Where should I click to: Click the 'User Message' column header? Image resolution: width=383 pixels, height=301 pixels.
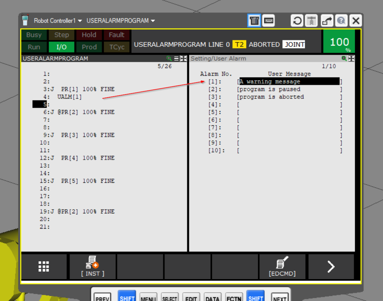pos(289,74)
